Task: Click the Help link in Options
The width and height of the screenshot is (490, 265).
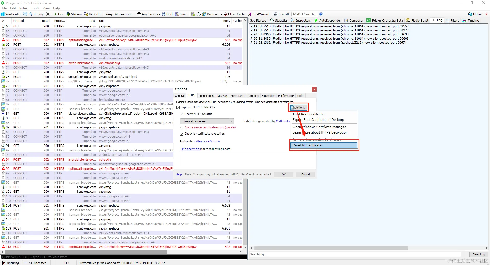Action: pyautogui.click(x=179, y=175)
